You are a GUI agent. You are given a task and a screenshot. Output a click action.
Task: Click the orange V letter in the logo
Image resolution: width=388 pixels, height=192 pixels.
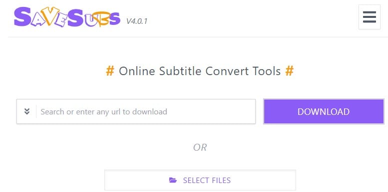pyautogui.click(x=50, y=16)
